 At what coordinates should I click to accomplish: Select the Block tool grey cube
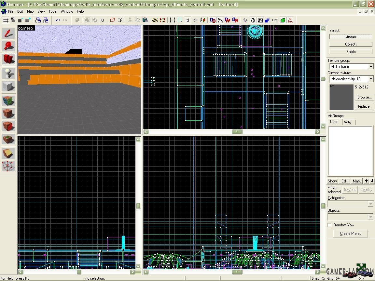[x=8, y=86]
